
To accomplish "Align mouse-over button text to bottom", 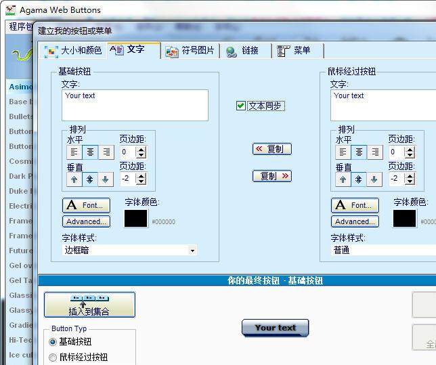I will coord(374,179).
